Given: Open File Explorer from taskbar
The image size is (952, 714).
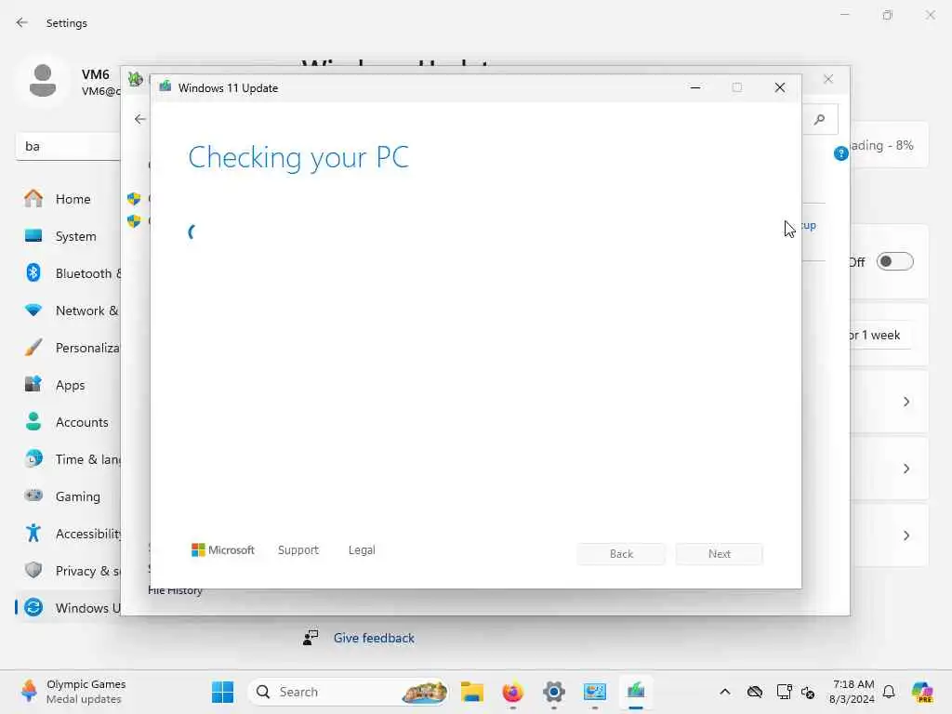Looking at the screenshot, I should [x=471, y=692].
